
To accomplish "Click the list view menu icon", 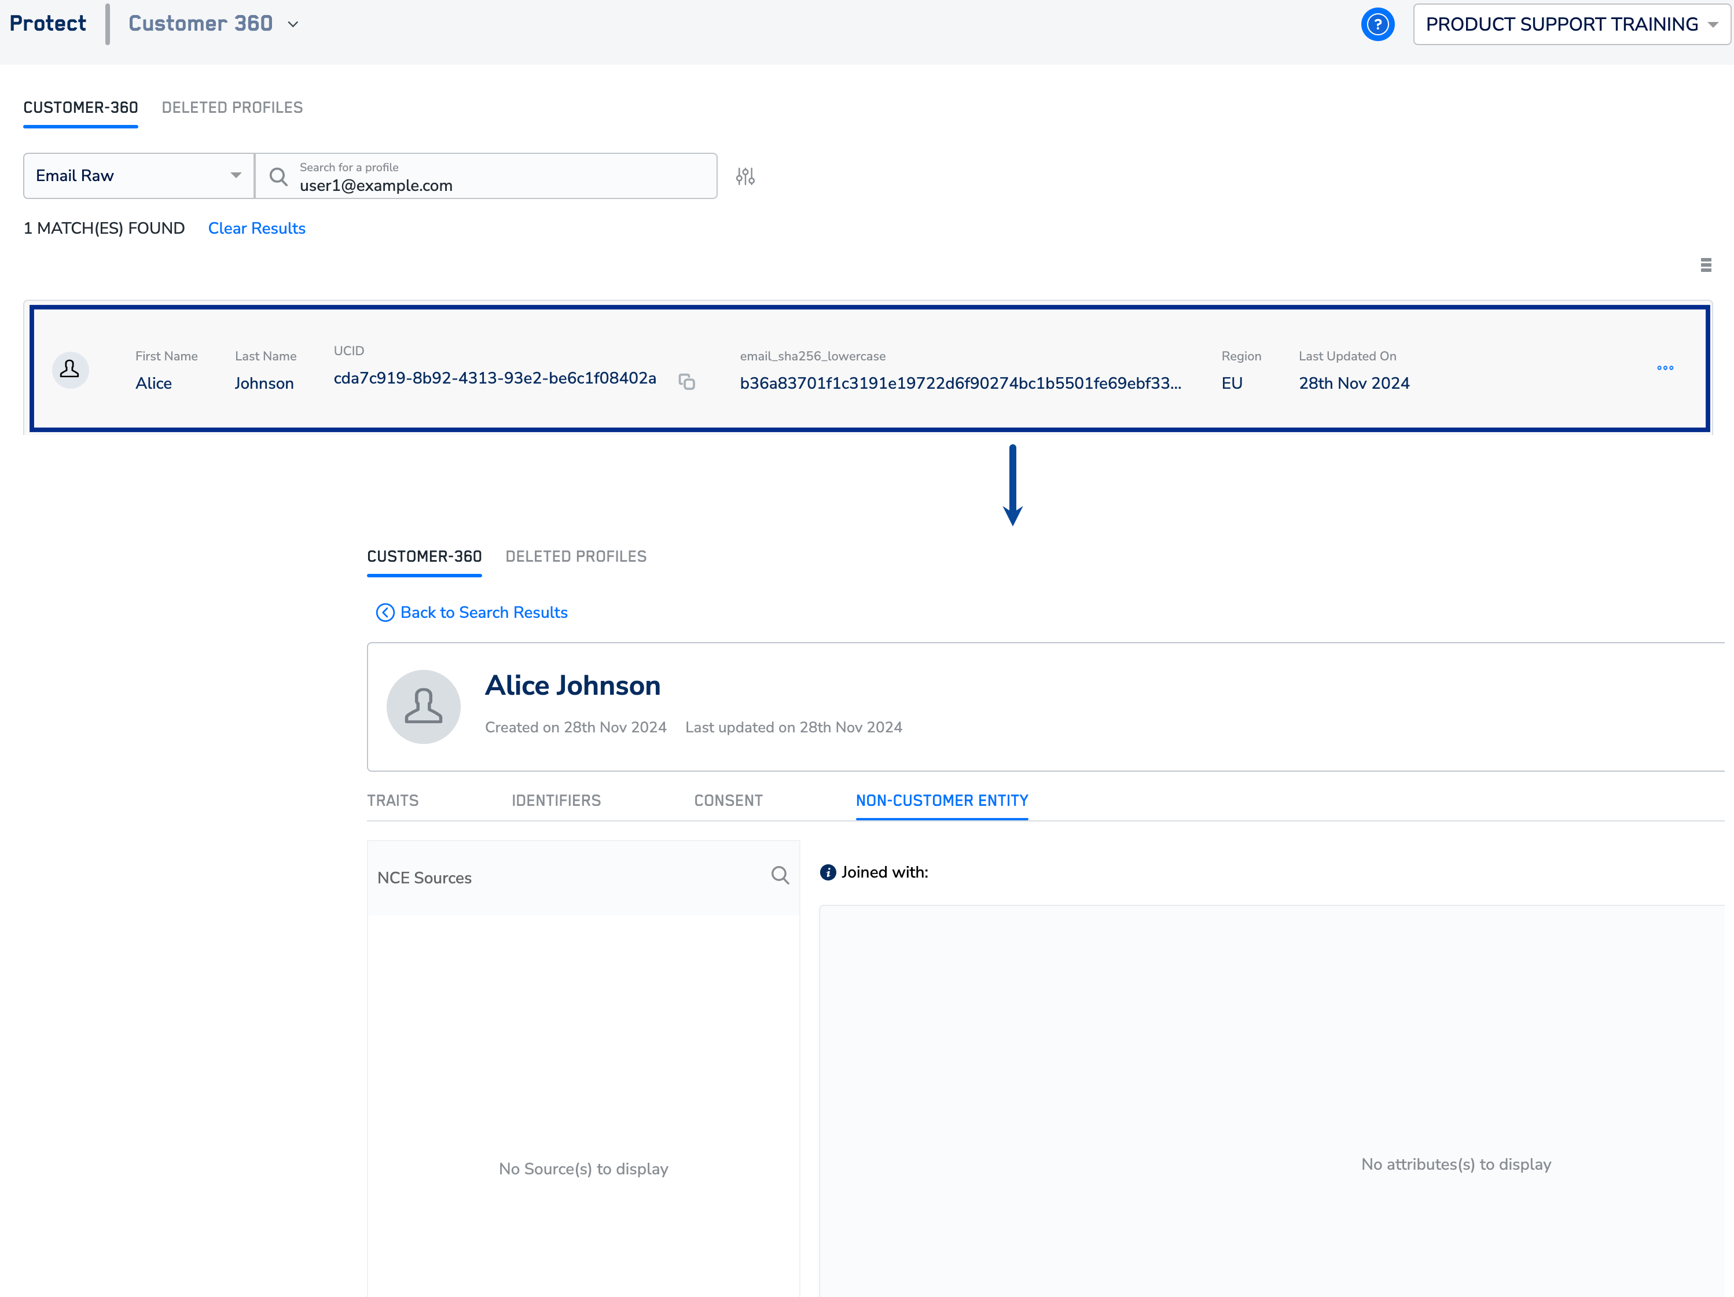I will [x=1706, y=265].
